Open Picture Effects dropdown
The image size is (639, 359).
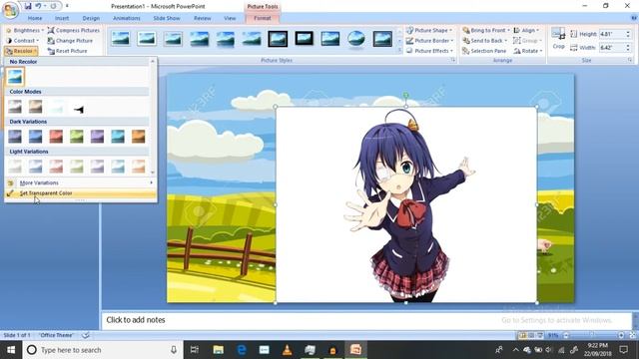(x=430, y=51)
